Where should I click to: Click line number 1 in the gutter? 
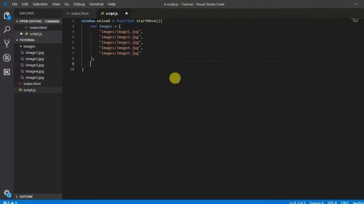click(x=73, y=21)
